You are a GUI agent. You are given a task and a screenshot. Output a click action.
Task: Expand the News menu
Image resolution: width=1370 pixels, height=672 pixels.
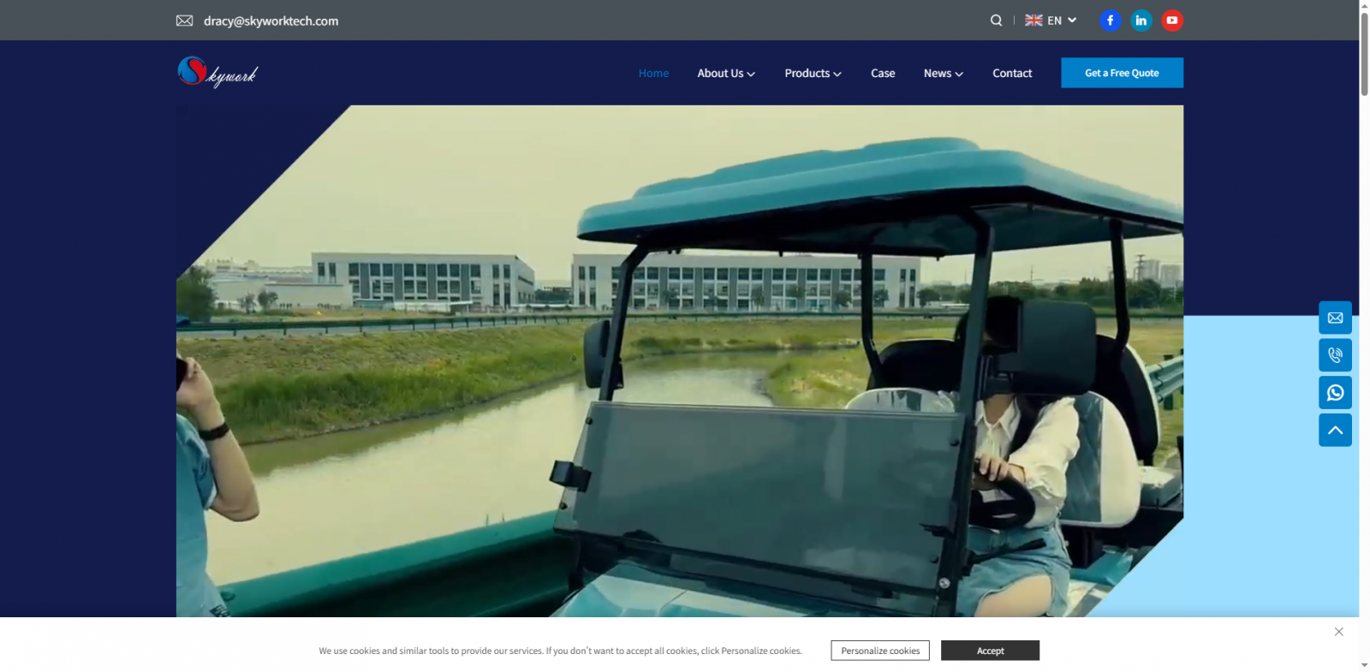coord(943,74)
